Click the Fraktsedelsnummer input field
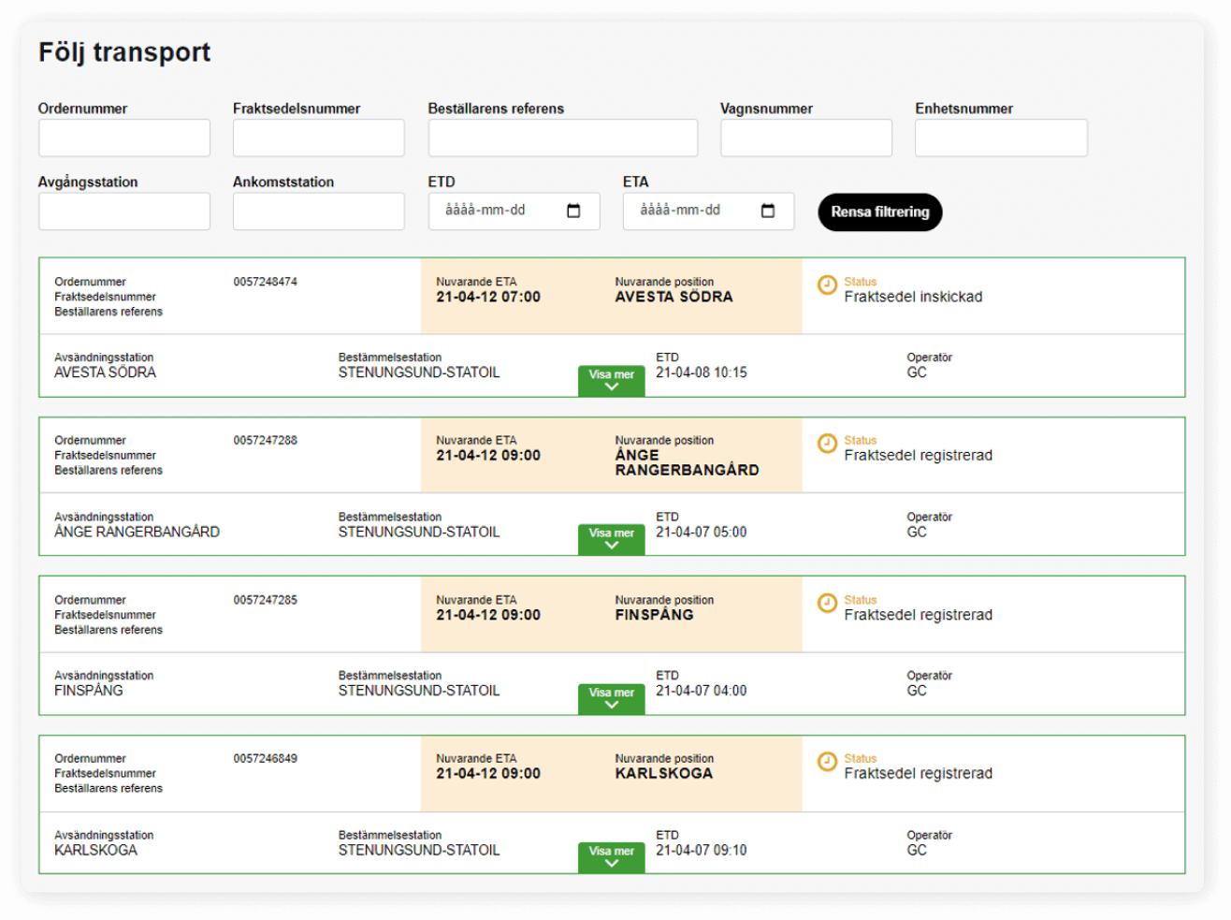The width and height of the screenshot is (1231, 920). coord(318,138)
